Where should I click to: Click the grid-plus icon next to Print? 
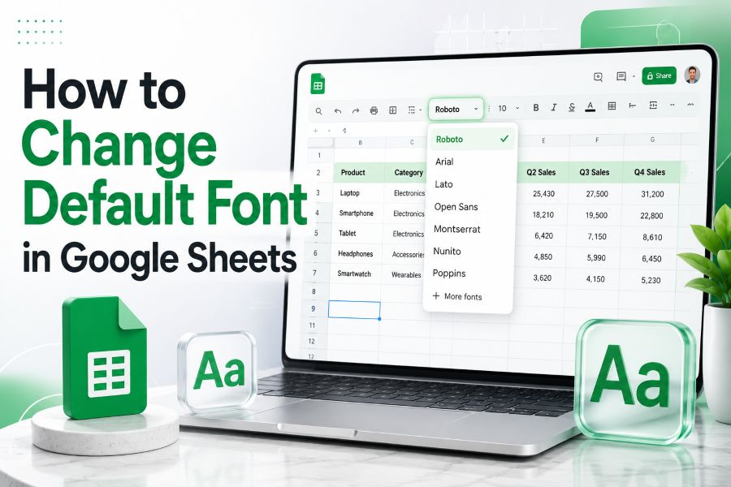393,110
